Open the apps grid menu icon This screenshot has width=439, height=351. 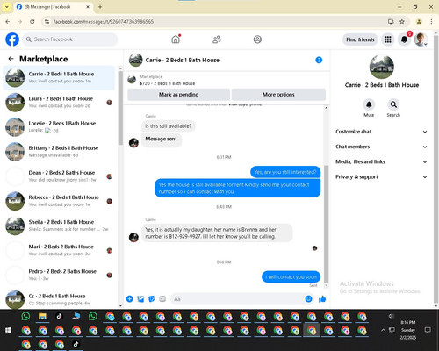[388, 39]
